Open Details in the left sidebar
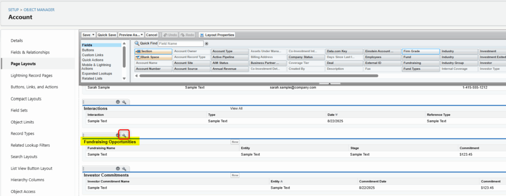506x196 pixels. click(17, 41)
